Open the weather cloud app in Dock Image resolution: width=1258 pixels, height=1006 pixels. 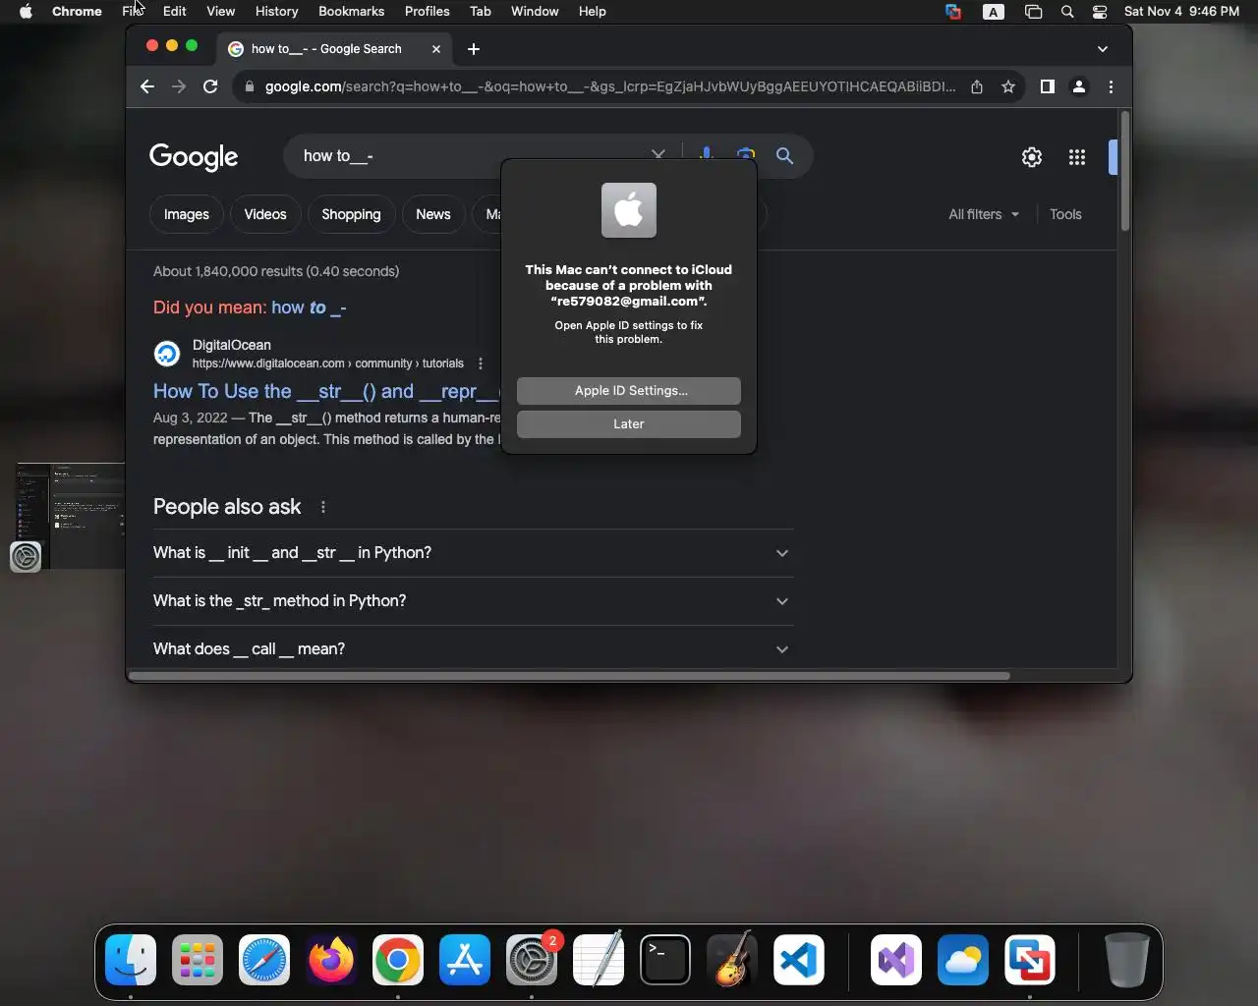coord(963,960)
